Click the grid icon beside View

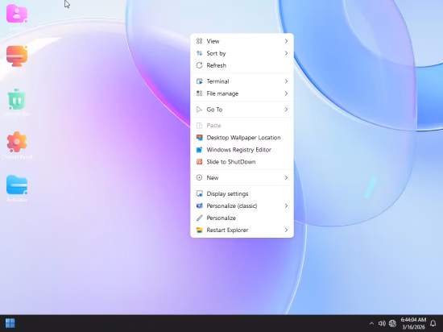pyautogui.click(x=200, y=41)
